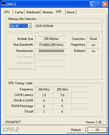
Task: Click the empty Part Number field
Action: [51, 57]
